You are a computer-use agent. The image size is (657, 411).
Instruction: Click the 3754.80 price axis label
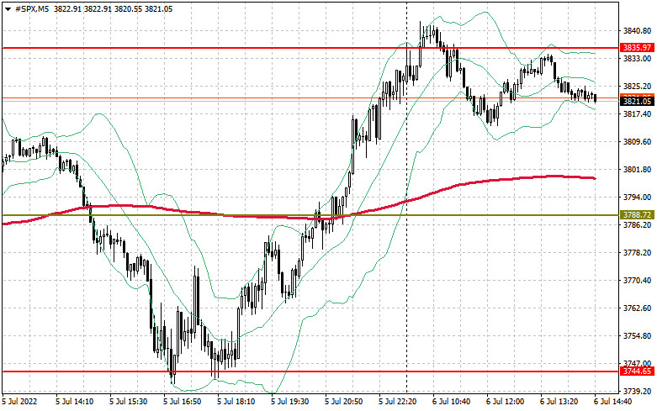637,336
